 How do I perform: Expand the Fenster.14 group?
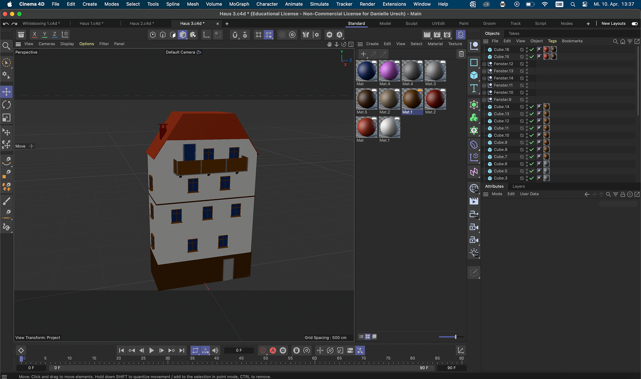[x=484, y=78]
